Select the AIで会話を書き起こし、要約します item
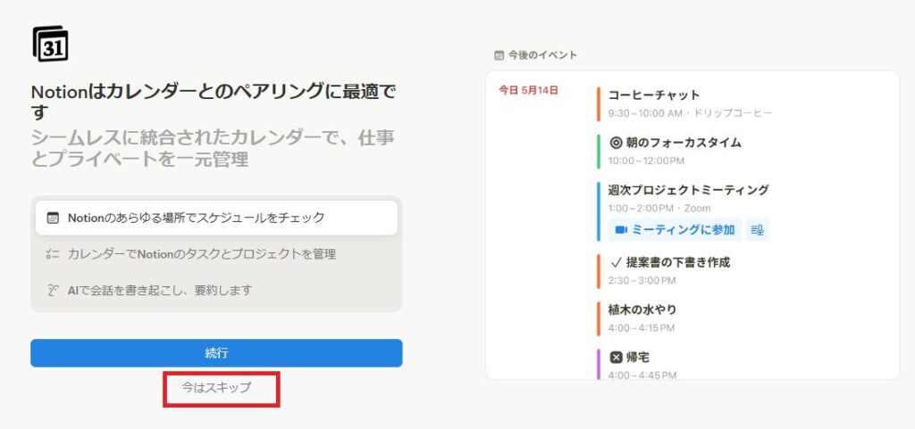915x429 pixels. click(x=216, y=290)
